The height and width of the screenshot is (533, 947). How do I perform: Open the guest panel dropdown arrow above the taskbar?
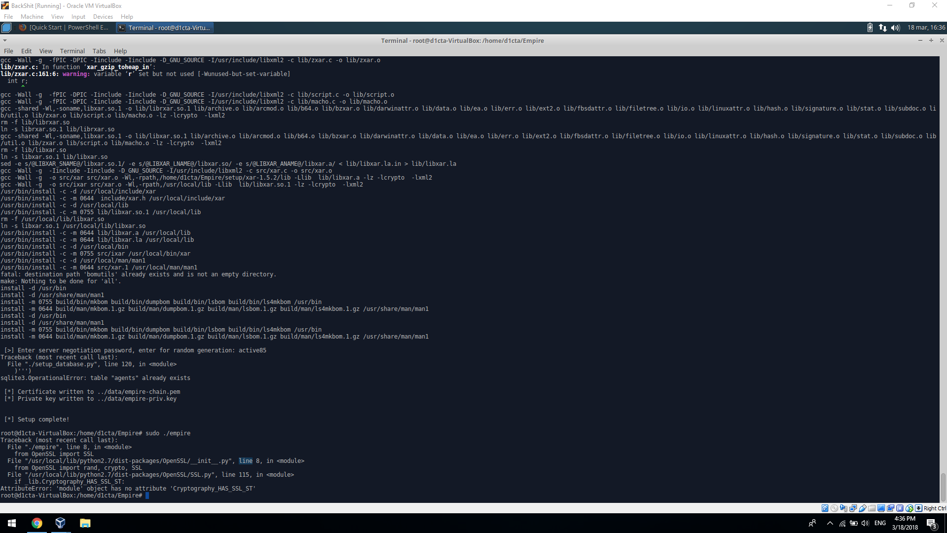[x=5, y=40]
